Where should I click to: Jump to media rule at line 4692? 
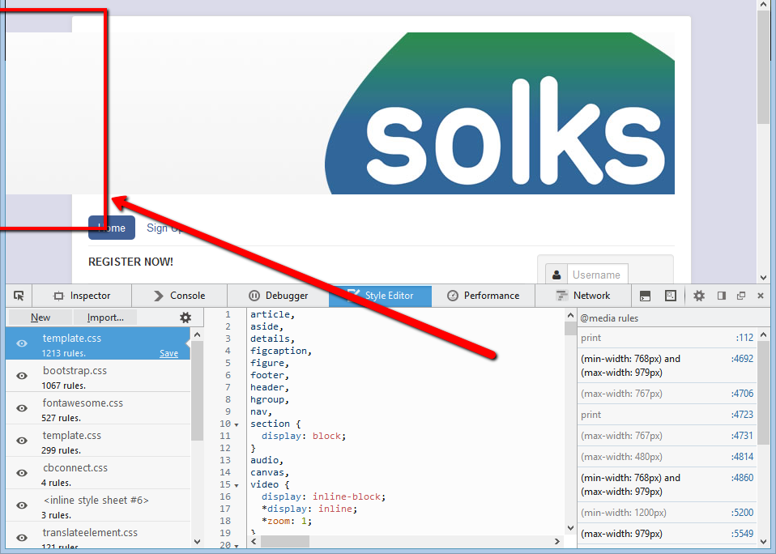coord(667,365)
